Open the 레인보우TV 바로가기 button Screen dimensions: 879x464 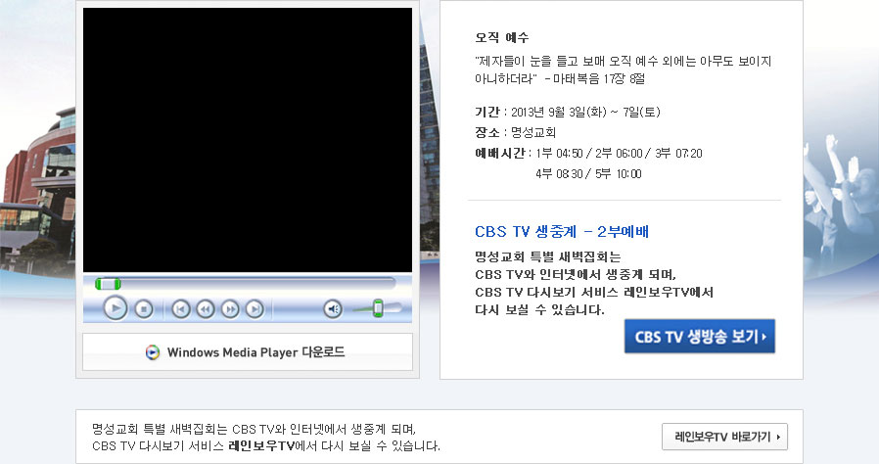point(724,438)
